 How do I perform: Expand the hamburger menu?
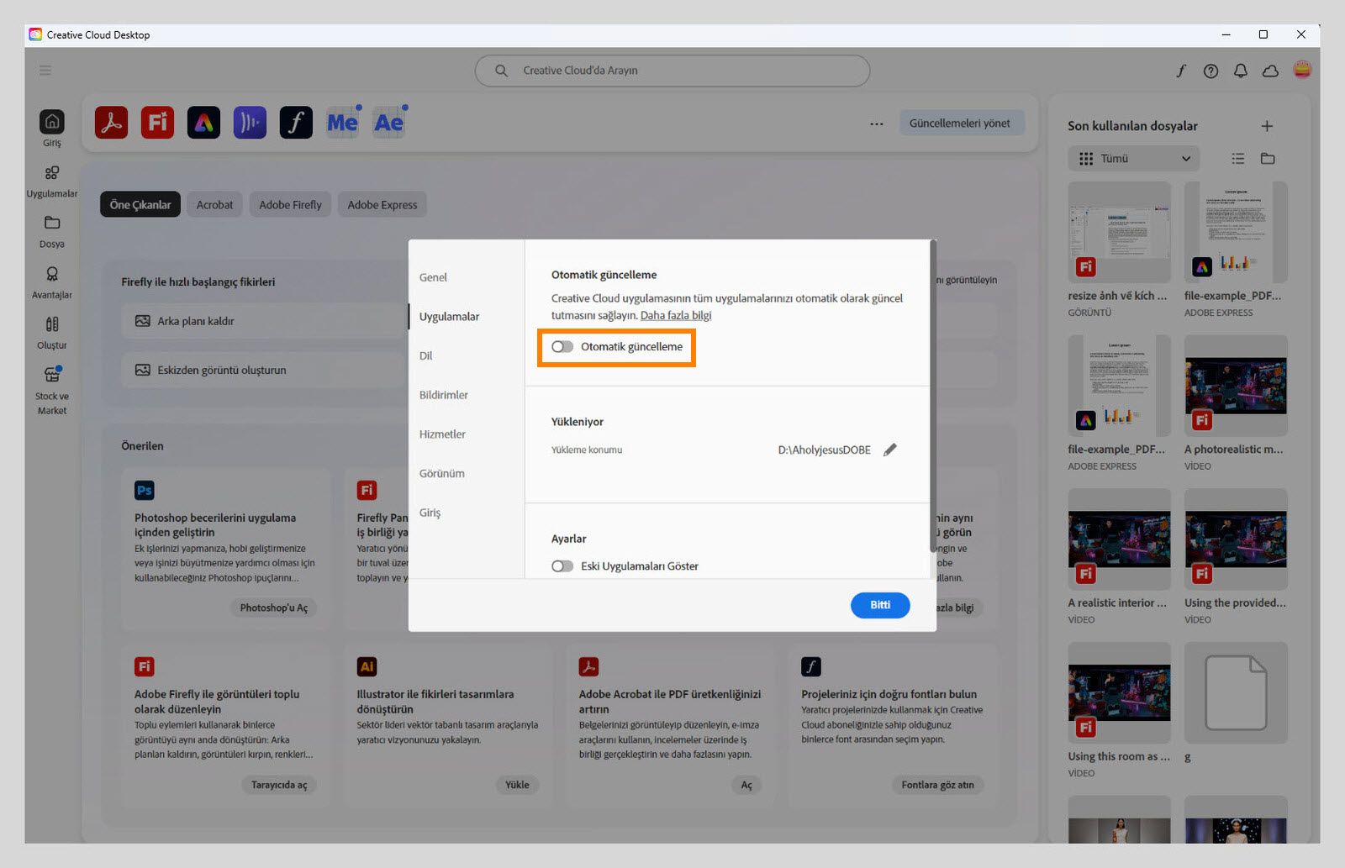coord(45,71)
